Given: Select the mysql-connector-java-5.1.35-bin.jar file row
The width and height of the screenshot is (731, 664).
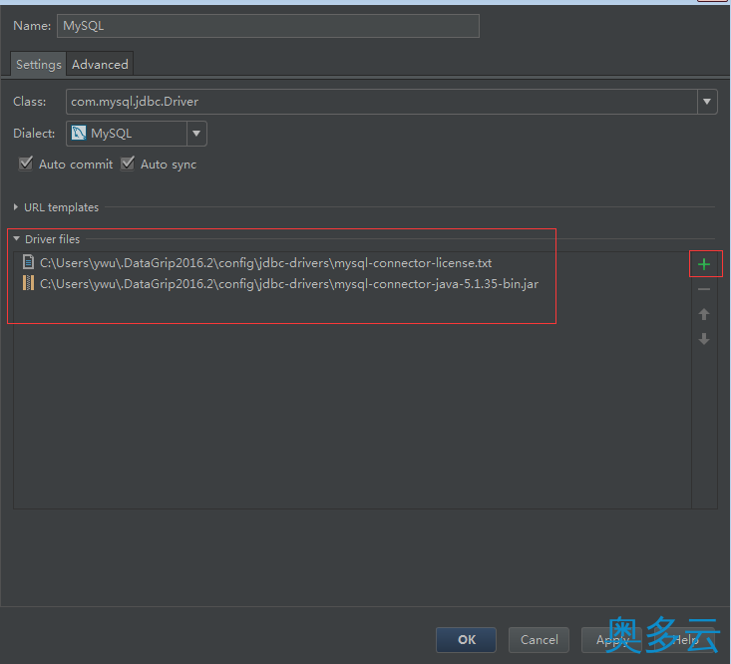Looking at the screenshot, I should pos(352,284).
